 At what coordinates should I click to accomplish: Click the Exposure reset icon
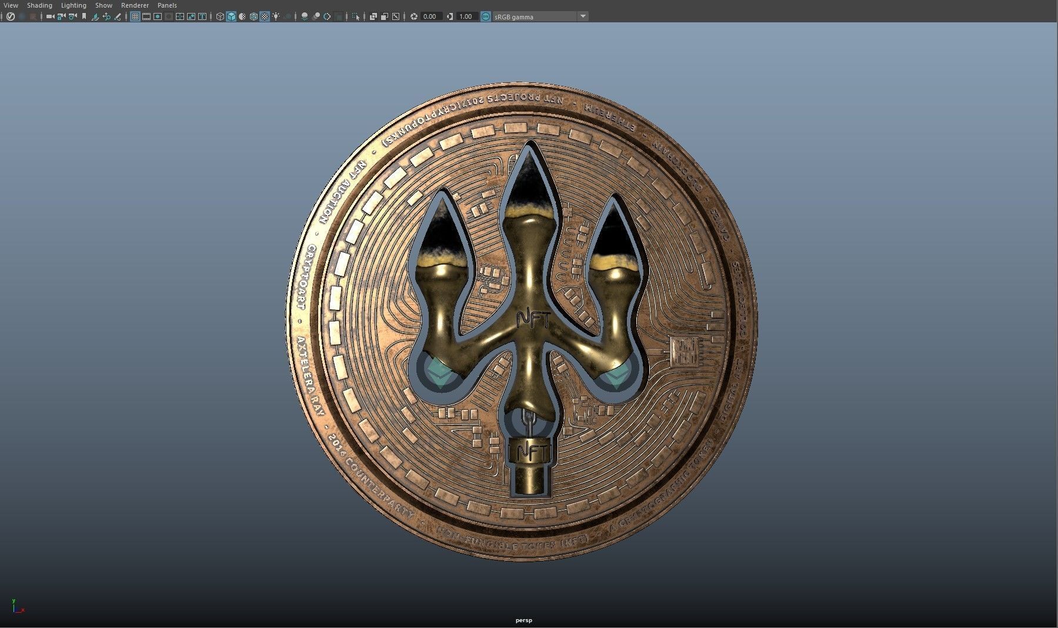click(x=414, y=16)
